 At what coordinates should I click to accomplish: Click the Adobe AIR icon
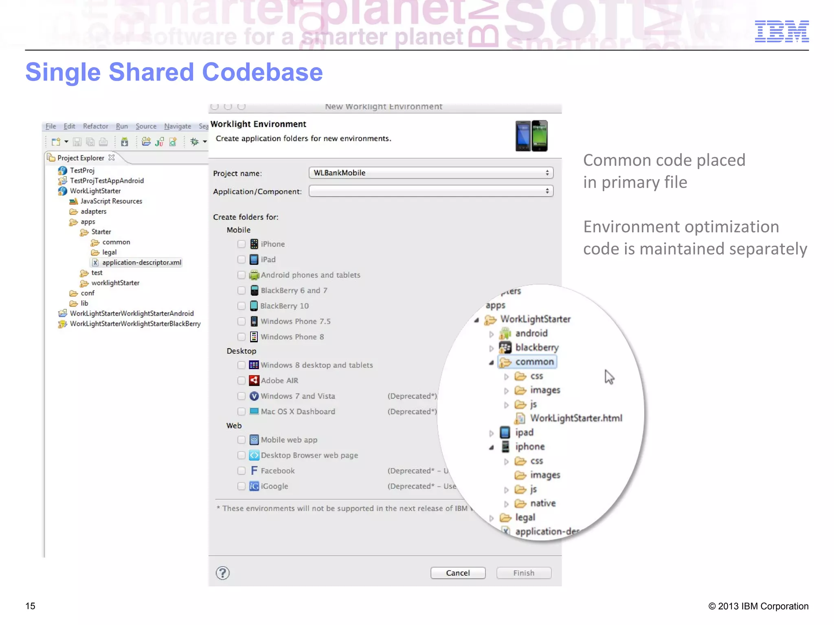click(x=254, y=380)
